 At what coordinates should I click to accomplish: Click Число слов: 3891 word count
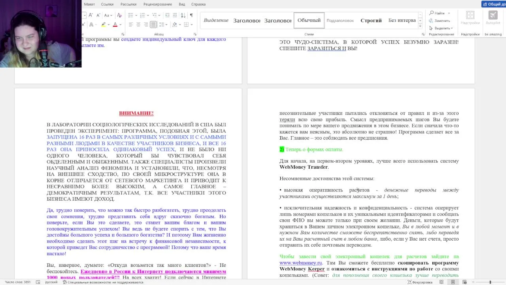pyautogui.click(x=17, y=282)
